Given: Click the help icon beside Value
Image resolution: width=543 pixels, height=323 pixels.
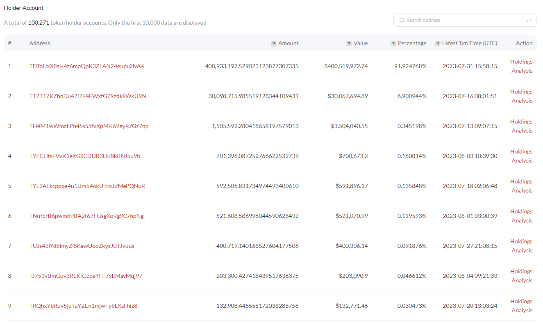Looking at the screenshot, I should point(349,44).
